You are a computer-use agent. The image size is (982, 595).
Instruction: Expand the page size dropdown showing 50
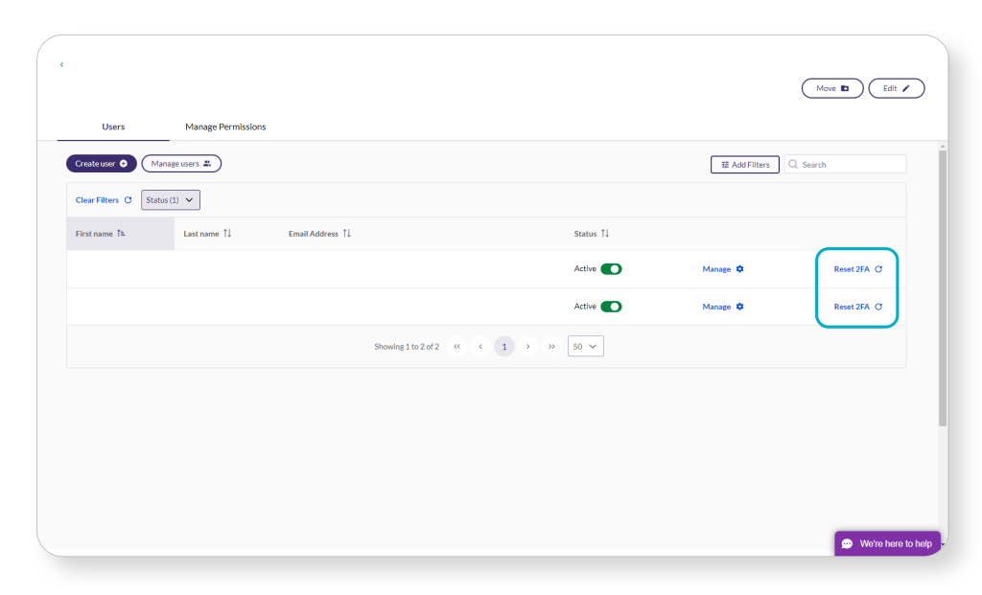click(x=585, y=346)
